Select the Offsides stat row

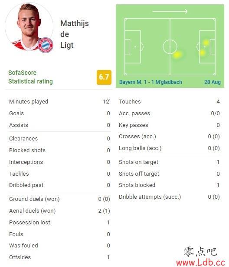tap(59, 257)
